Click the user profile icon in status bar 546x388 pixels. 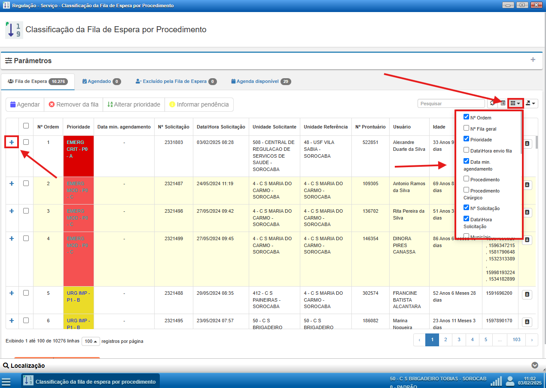tap(510, 381)
